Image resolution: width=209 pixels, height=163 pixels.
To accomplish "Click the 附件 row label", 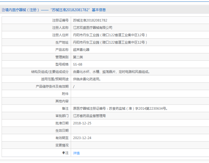I will pos(65,94).
